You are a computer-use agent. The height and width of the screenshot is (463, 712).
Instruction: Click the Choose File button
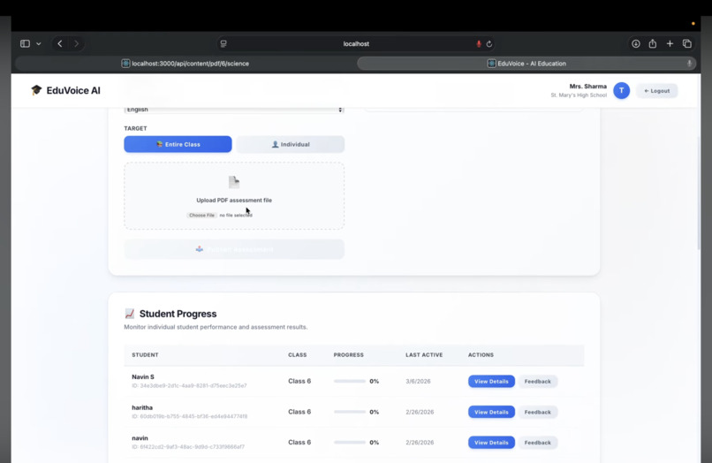tap(201, 215)
